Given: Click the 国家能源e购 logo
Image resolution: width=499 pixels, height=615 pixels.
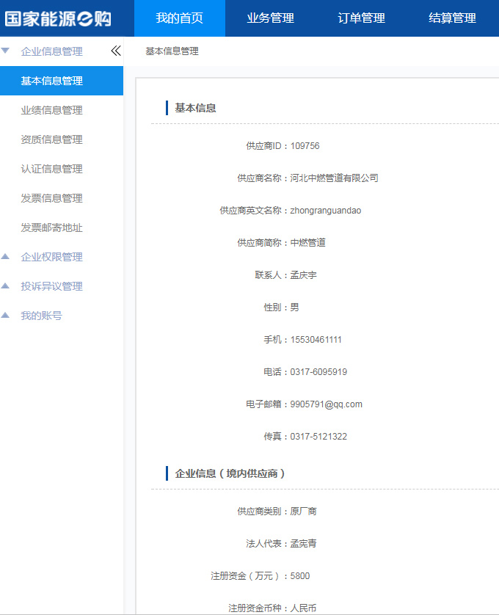Looking at the screenshot, I should click(59, 18).
